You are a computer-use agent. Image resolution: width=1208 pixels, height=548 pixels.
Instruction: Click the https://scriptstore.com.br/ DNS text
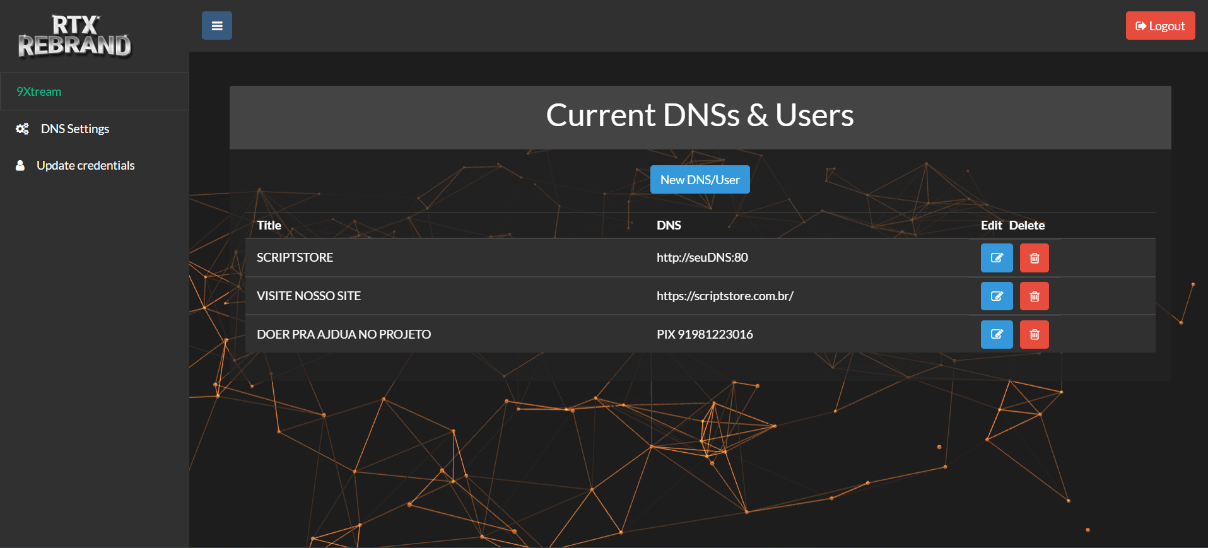click(724, 296)
